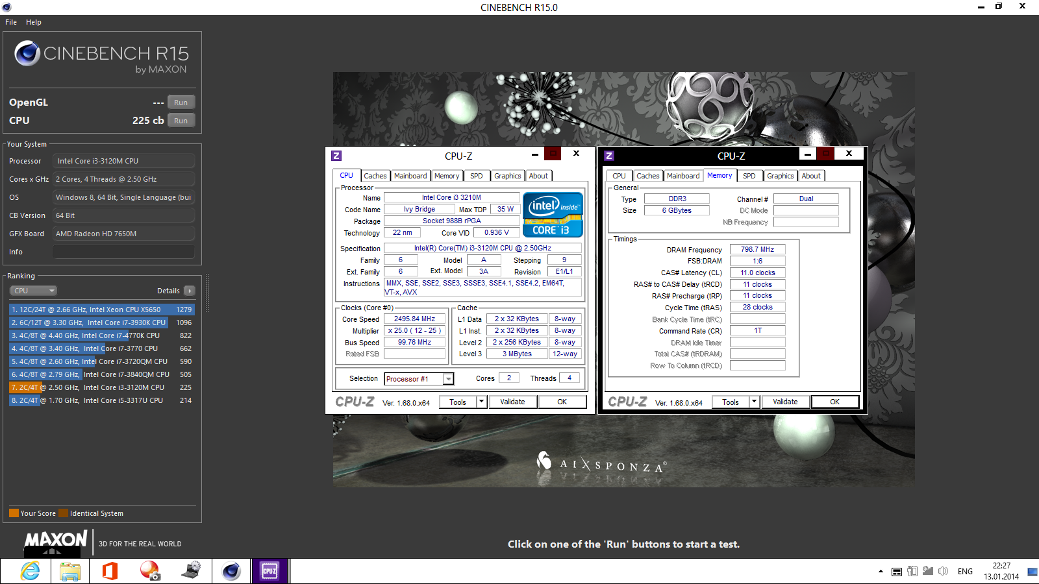Select the Core i7-3840QM ranking entry

(102, 374)
